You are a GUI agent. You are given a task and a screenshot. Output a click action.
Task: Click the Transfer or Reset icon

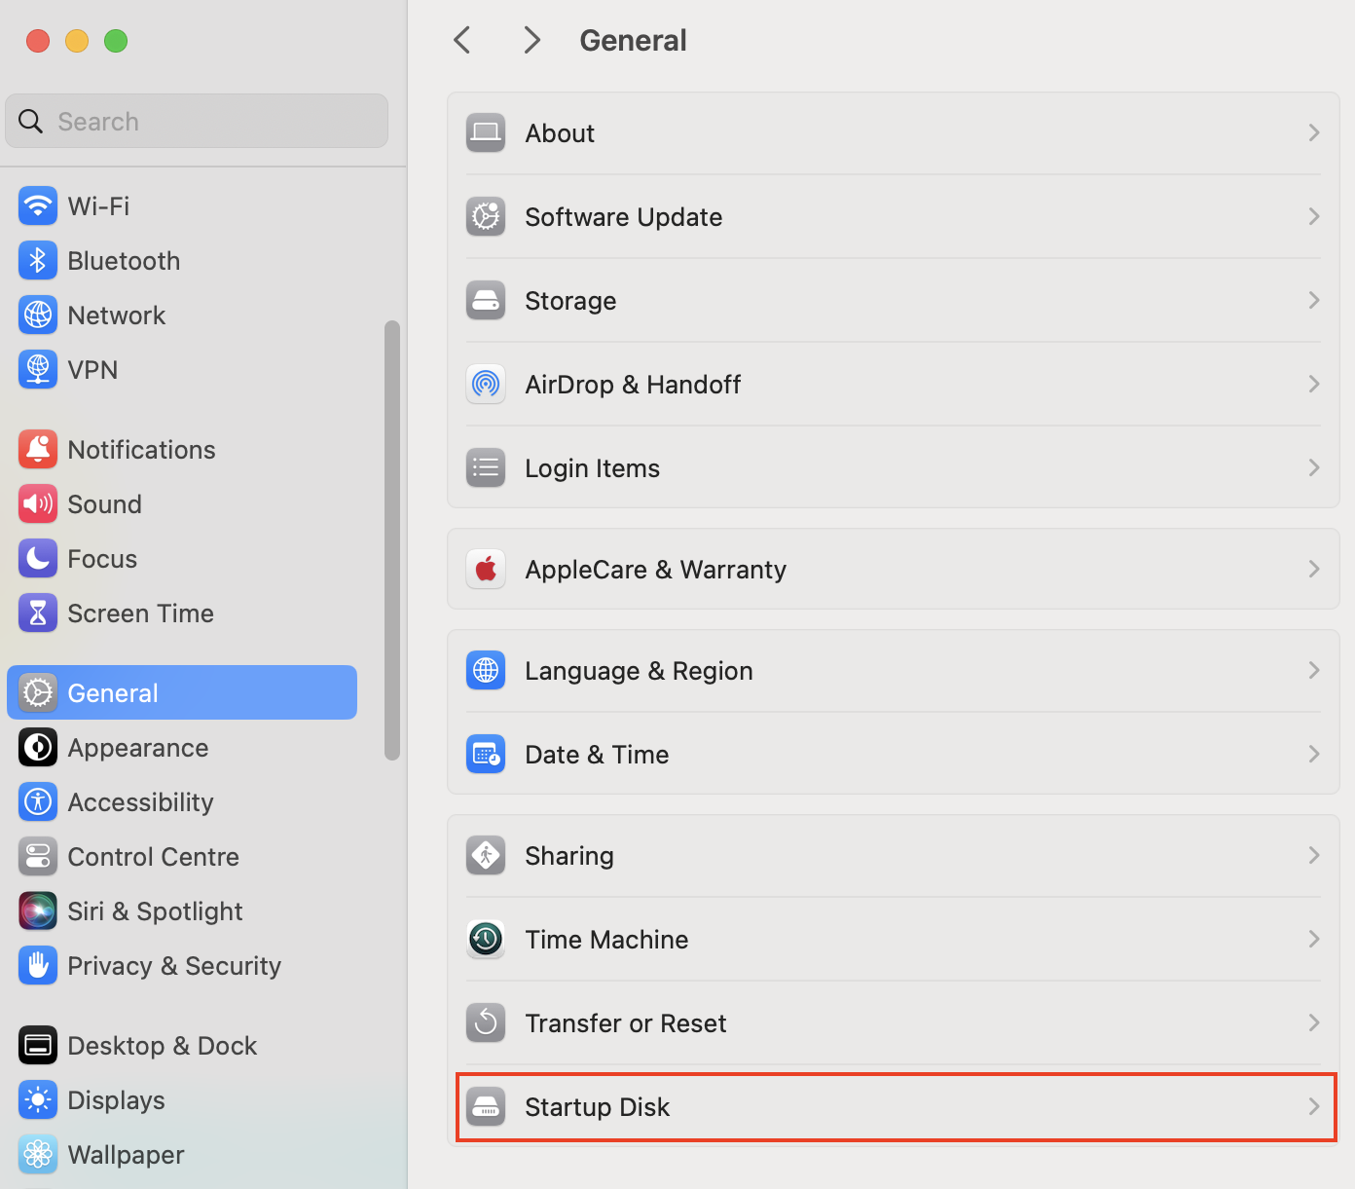pyautogui.click(x=486, y=1023)
